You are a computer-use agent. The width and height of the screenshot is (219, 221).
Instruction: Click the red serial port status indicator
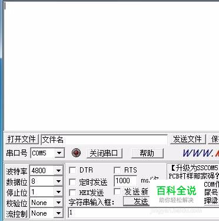pyautogui.click(x=76, y=152)
